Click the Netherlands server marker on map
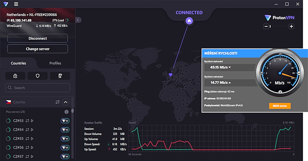Image resolution: width=308 pixels, height=161 pixels. click(170, 75)
